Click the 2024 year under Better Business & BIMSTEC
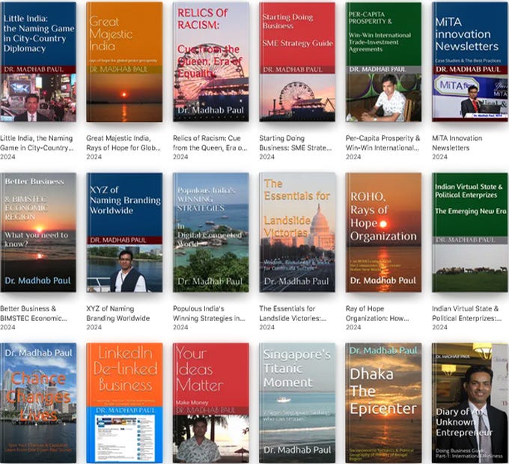509x464 pixels. pyautogui.click(x=7, y=327)
